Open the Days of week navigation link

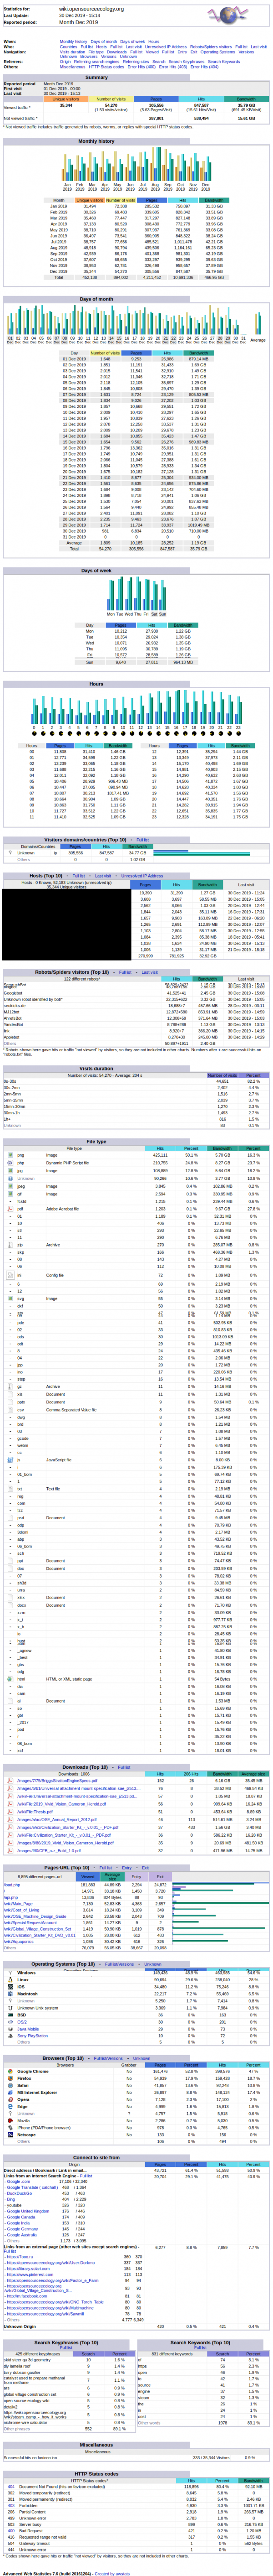point(132,42)
